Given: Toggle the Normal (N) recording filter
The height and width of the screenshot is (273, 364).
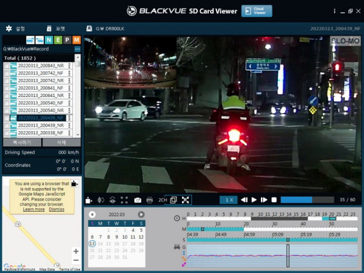Looking at the screenshot, I should [49, 40].
